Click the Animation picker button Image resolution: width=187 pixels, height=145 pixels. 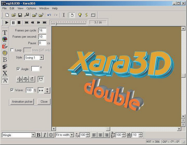point(22,102)
